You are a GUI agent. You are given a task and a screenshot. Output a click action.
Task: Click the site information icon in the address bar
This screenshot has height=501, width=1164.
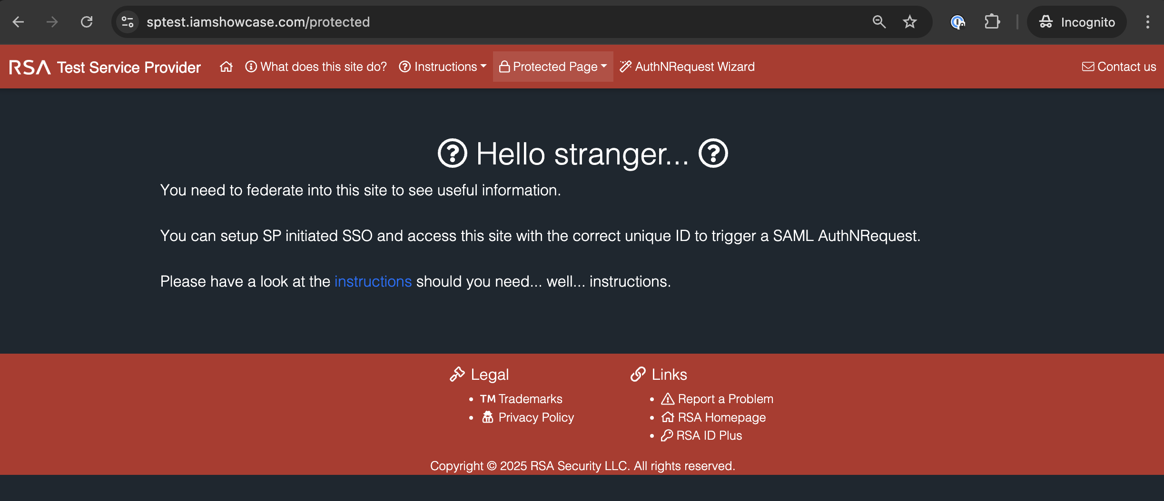click(127, 21)
